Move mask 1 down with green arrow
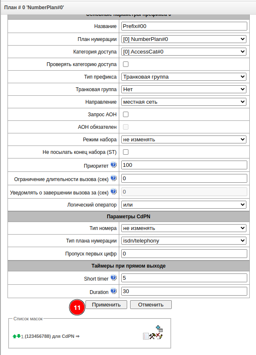Viewport: 256px width, 355px height. tap(19, 336)
